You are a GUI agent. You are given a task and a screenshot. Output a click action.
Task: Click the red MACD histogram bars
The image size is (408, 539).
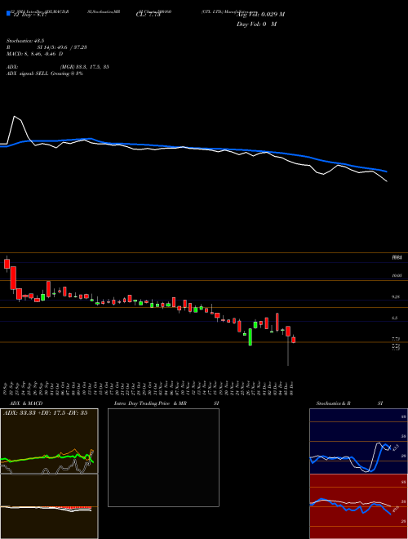(x=73, y=507)
